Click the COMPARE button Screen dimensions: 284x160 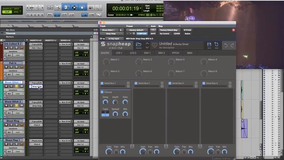click(x=142, y=34)
